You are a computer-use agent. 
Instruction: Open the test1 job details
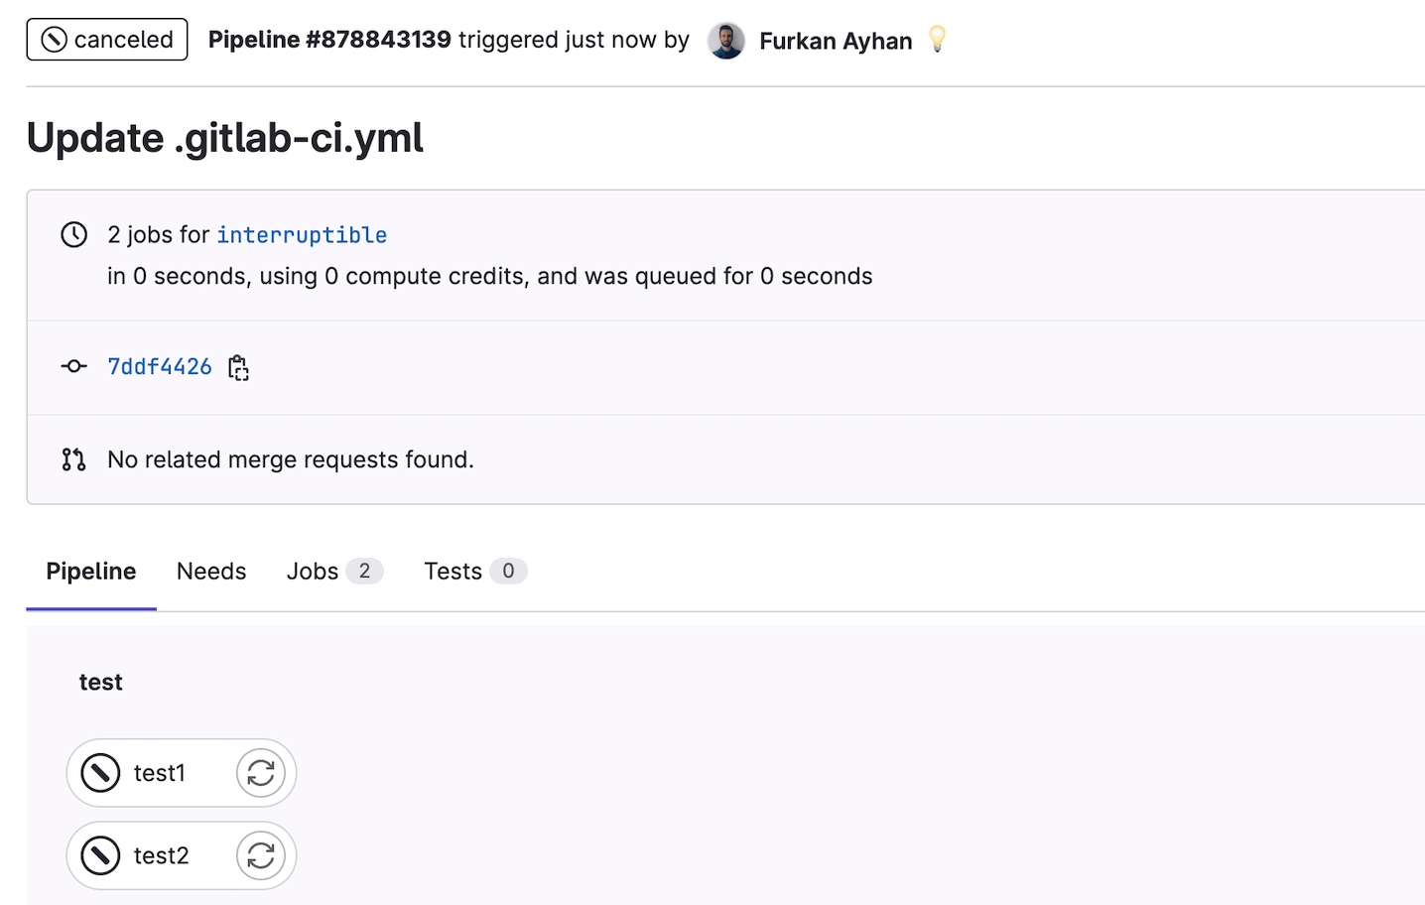click(x=160, y=773)
